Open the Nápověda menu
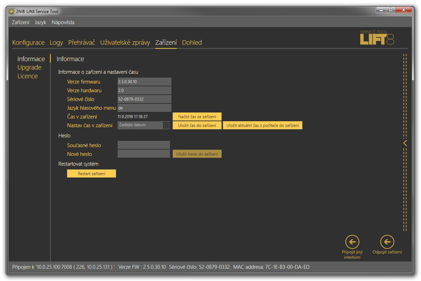The width and height of the screenshot is (421, 281). 63,22
